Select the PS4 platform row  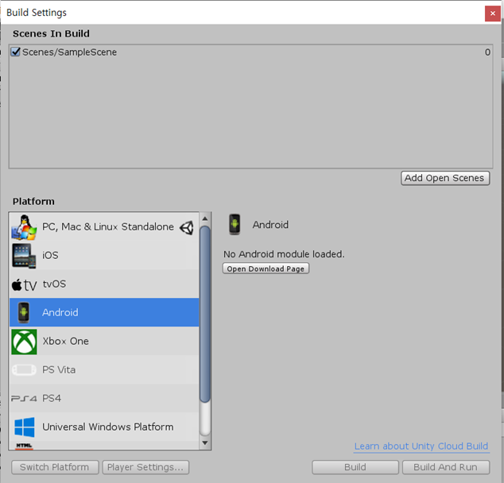104,398
